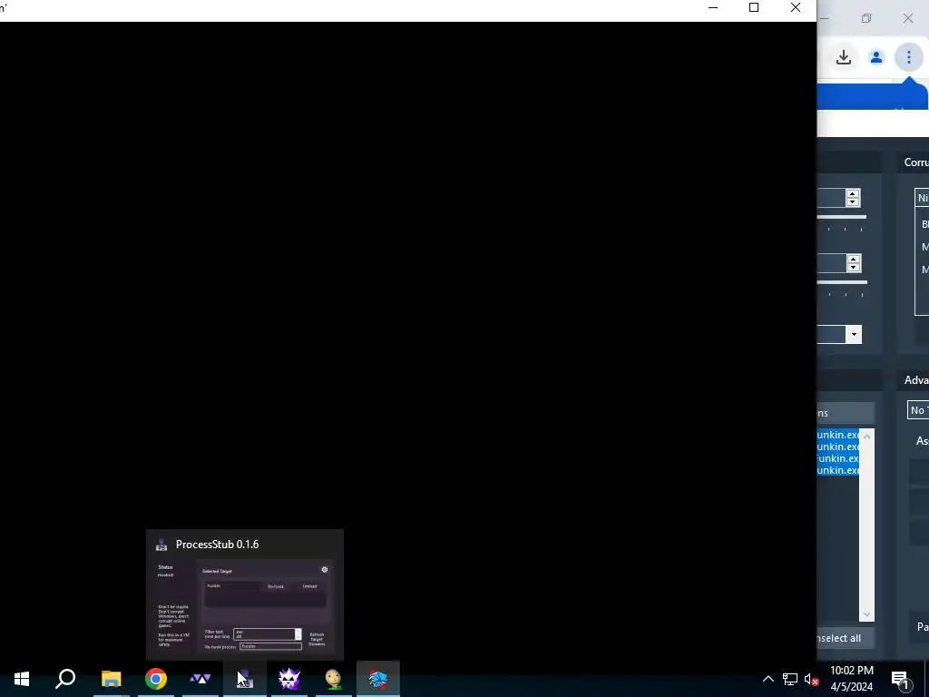Click muted volume speaker icon
Screen dimensions: 929x697
point(811,679)
